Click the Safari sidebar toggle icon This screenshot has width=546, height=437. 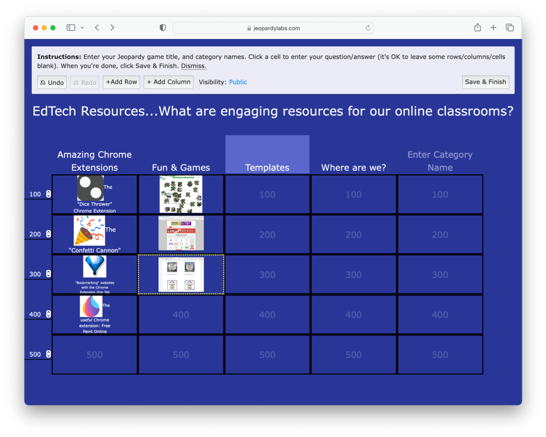pos(71,27)
